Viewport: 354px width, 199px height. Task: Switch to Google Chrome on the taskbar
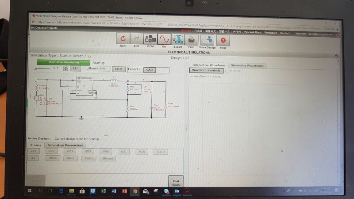point(135,191)
